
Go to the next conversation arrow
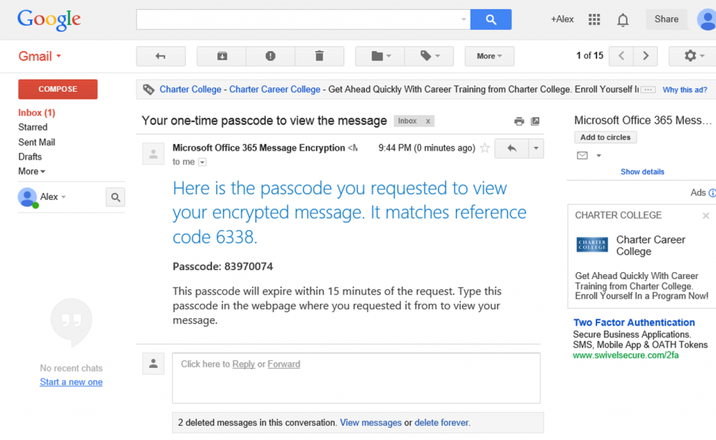point(645,56)
